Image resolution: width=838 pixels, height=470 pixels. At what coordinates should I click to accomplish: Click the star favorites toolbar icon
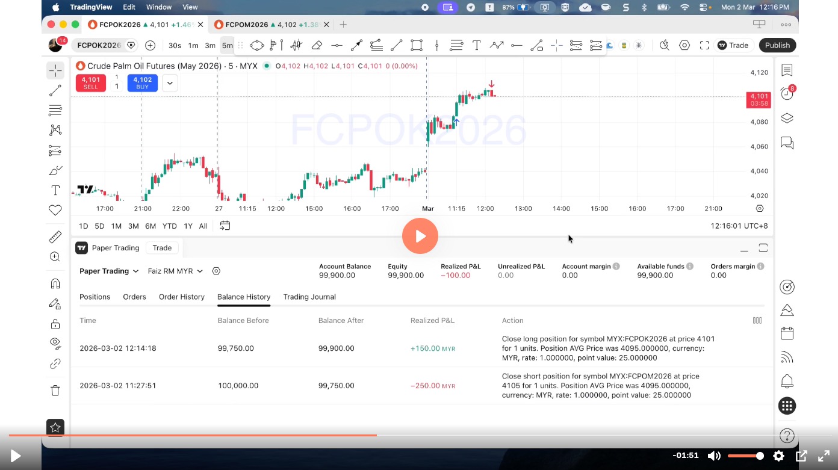click(55, 428)
